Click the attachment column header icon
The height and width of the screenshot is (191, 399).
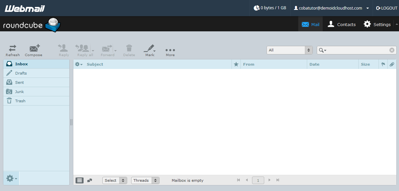[x=392, y=64]
